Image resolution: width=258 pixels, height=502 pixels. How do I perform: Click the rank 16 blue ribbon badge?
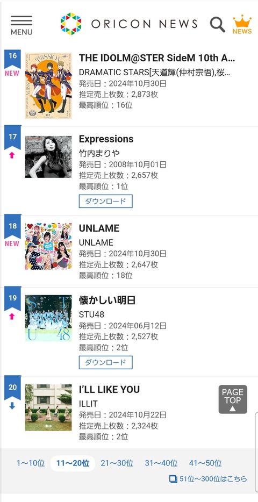coord(12,59)
